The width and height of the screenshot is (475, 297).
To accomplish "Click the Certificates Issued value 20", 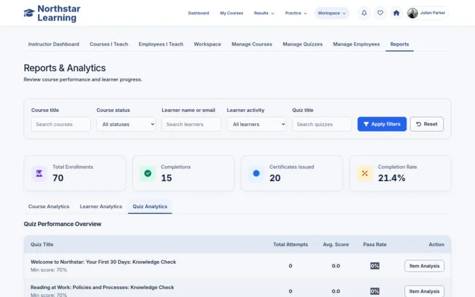I will (x=275, y=178).
